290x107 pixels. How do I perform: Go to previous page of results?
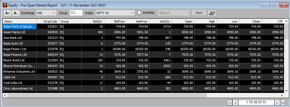235,102
